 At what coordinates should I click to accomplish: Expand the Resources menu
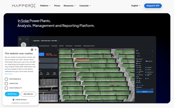point(70,6)
